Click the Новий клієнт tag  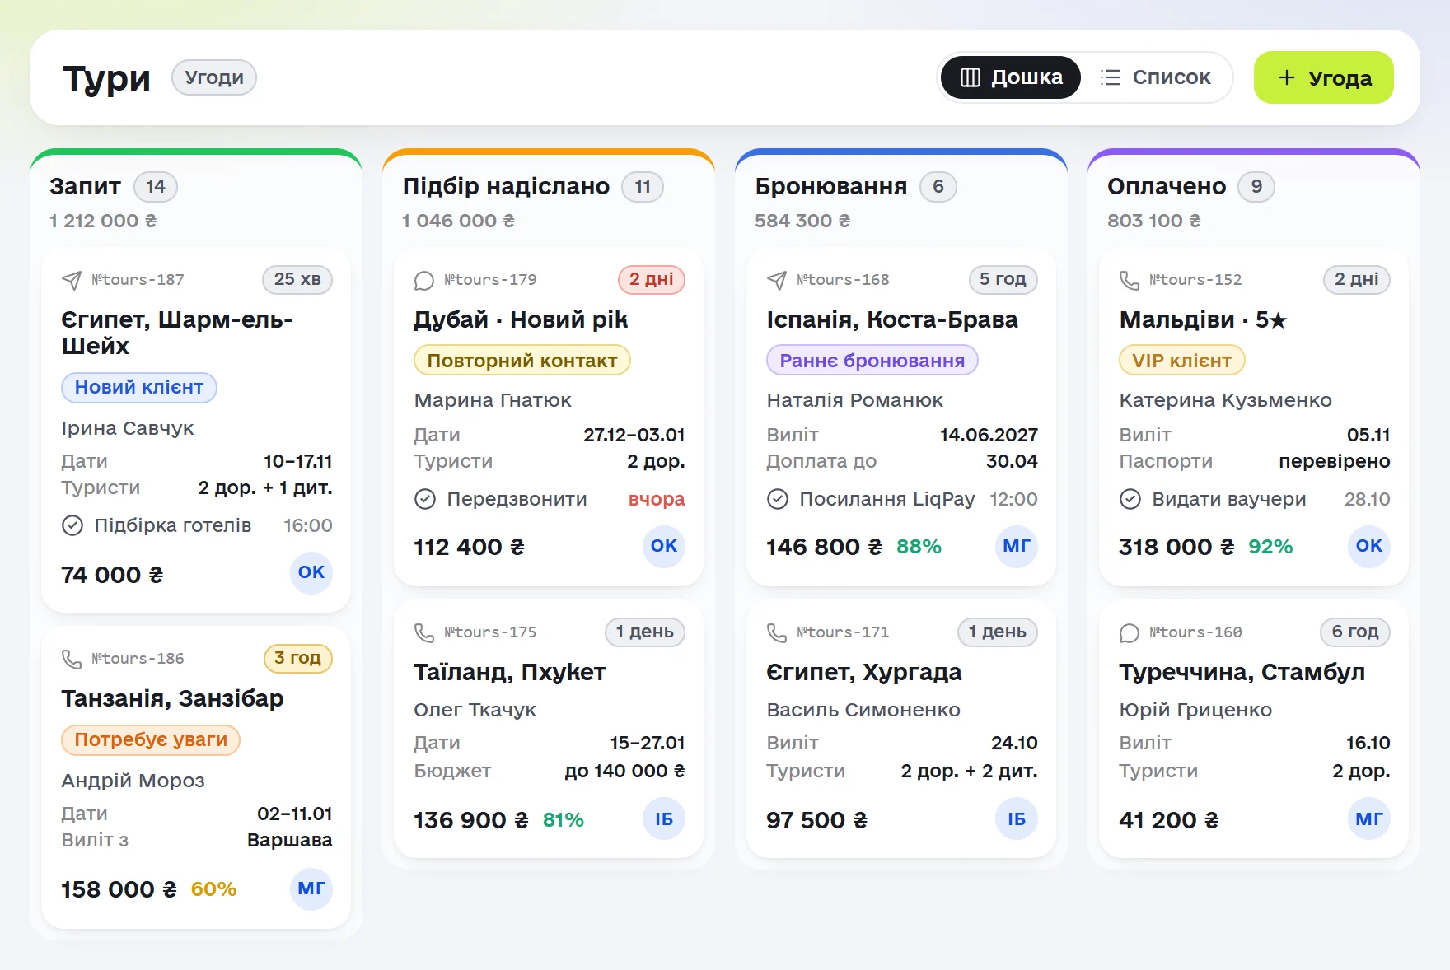(x=139, y=388)
